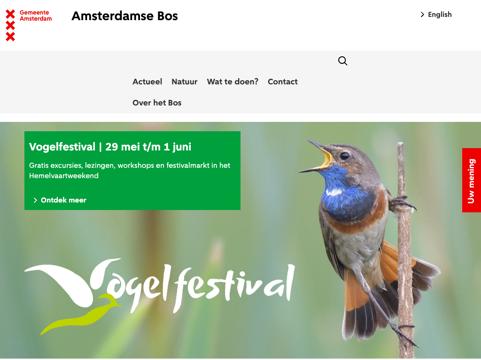Open the Actueel menu item
This screenshot has width=481, height=360.
147,82
